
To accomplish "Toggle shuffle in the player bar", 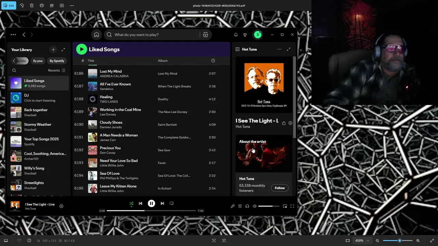I will point(131,203).
